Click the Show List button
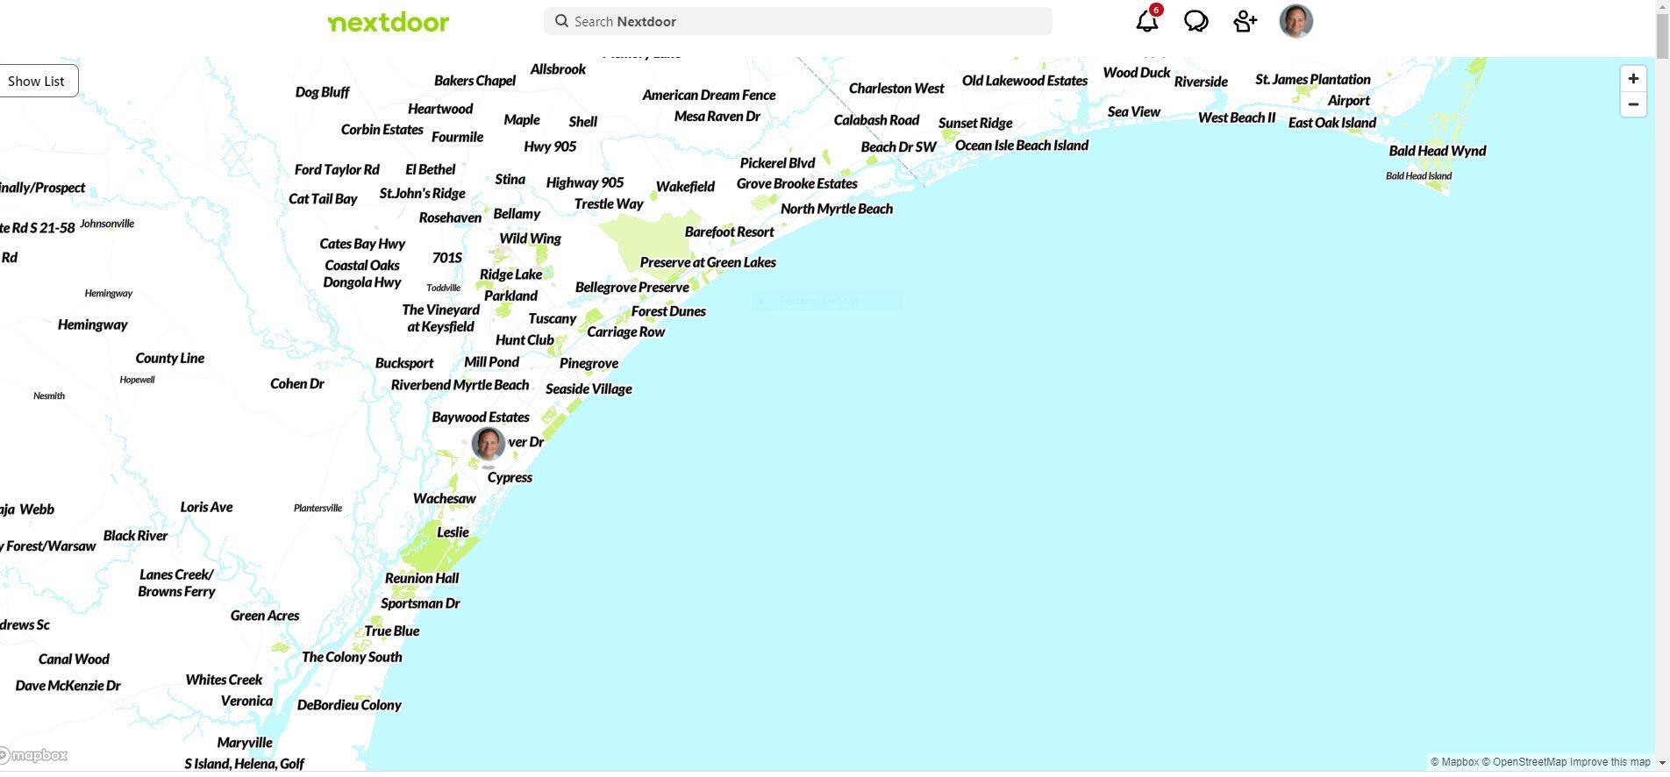This screenshot has width=1670, height=777. coord(37,81)
